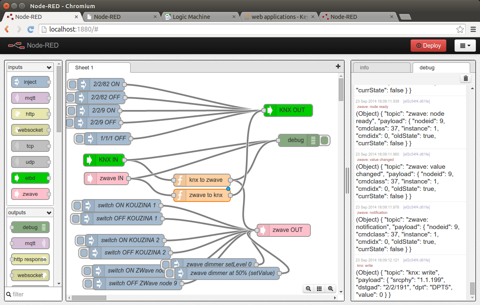Image resolution: width=480 pixels, height=305 pixels.
Task: Trigger the 2/2/82 ON inject button
Action: [x=73, y=85]
